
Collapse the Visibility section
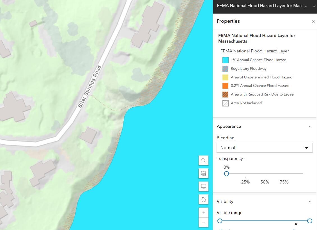(x=310, y=201)
